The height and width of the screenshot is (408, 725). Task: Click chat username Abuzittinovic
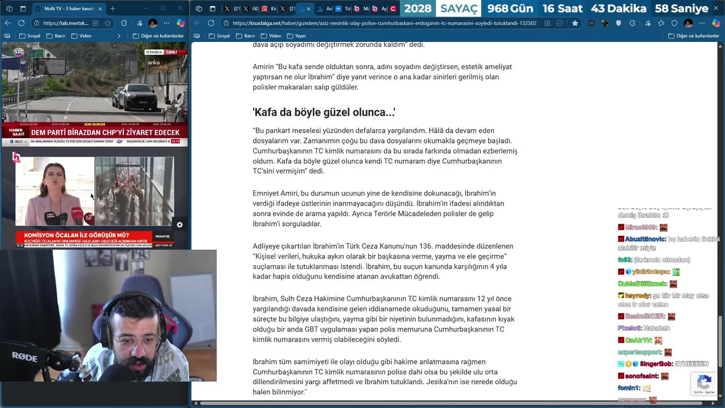point(645,239)
